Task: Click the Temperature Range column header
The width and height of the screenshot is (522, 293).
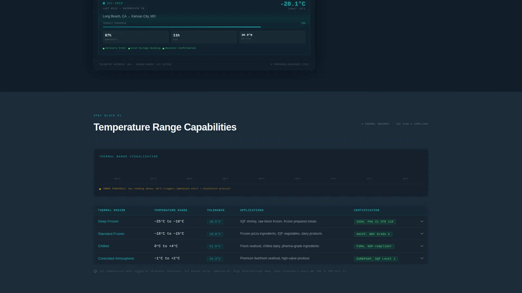Action: click(171, 210)
